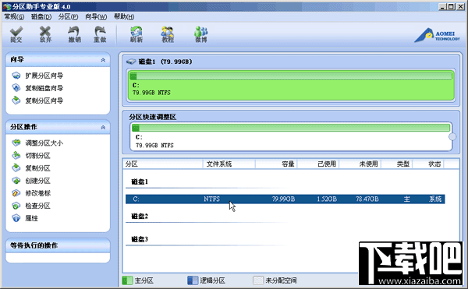Choose 修改卷标 operation
468x289 pixels.
click(37, 193)
